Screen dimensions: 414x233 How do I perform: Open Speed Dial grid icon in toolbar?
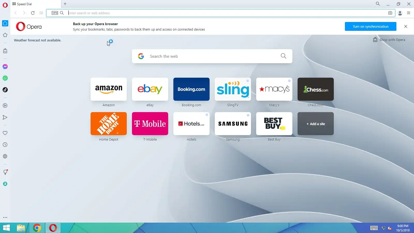pyautogui.click(x=41, y=13)
